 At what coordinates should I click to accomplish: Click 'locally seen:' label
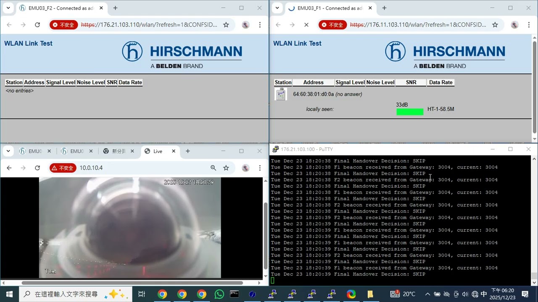320,109
